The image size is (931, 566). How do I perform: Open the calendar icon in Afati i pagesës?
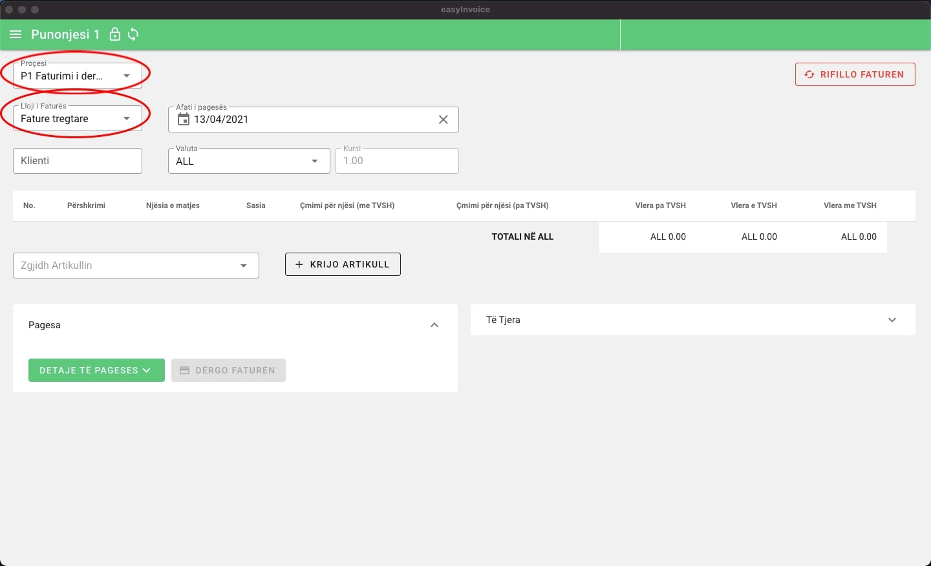(x=183, y=119)
